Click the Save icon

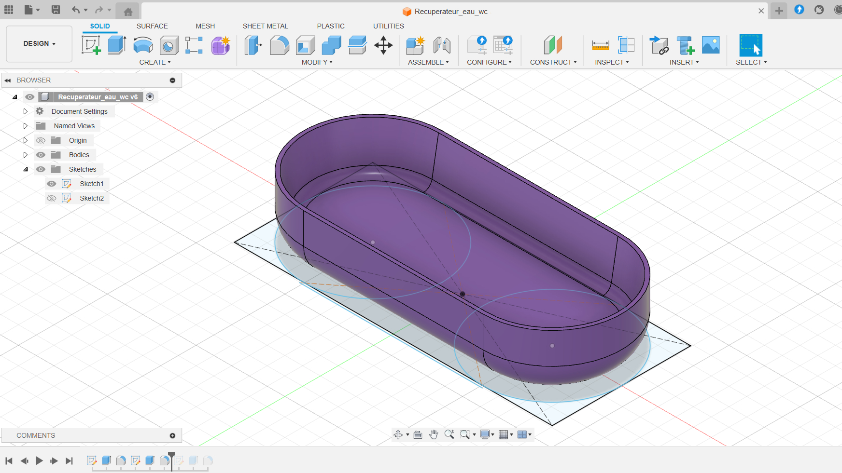point(56,10)
